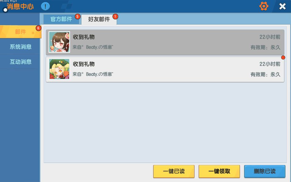Open the orange settings gear icon
Image resolution: width=291 pixels, height=182 pixels.
tap(264, 6)
